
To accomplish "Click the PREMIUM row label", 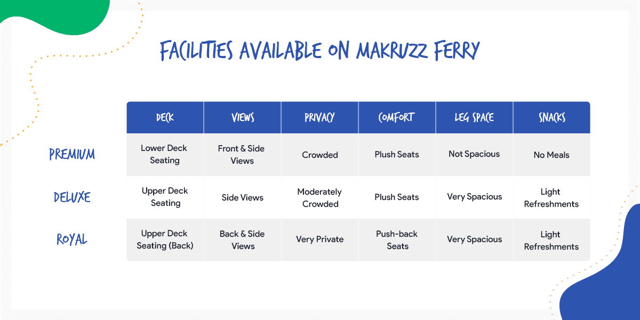I will click(x=72, y=154).
